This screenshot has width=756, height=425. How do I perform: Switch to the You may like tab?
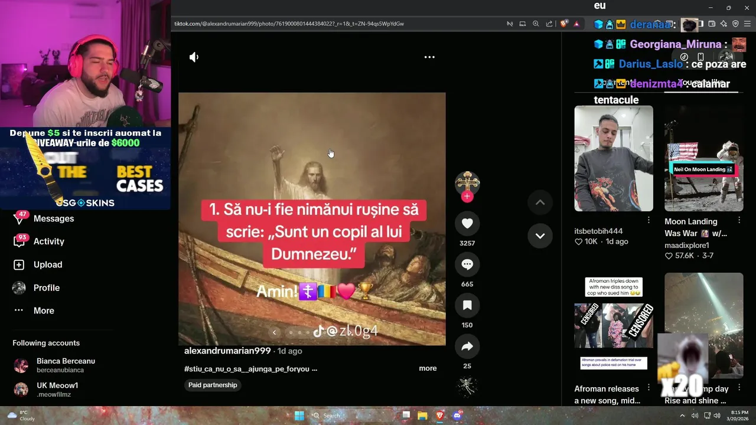coord(702,84)
